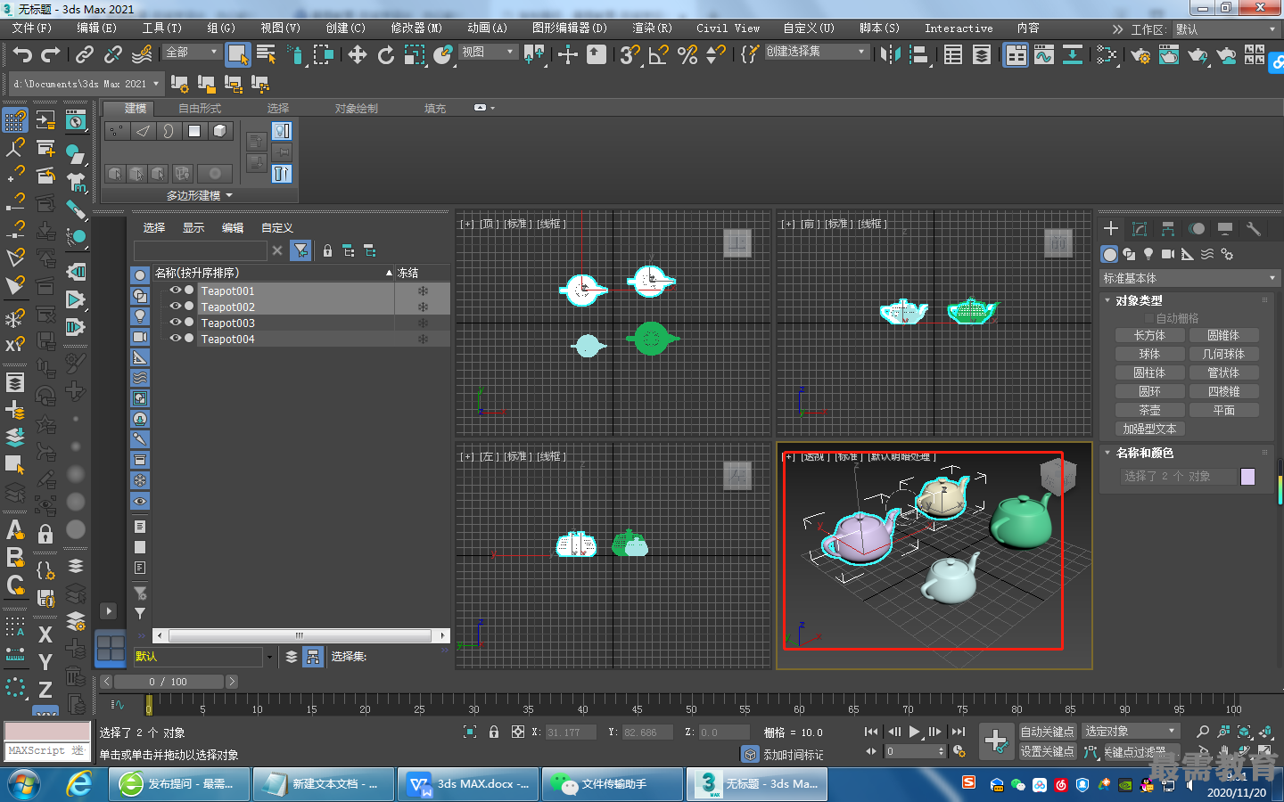
Task: Click the 球体 sphere button
Action: pos(1150,354)
